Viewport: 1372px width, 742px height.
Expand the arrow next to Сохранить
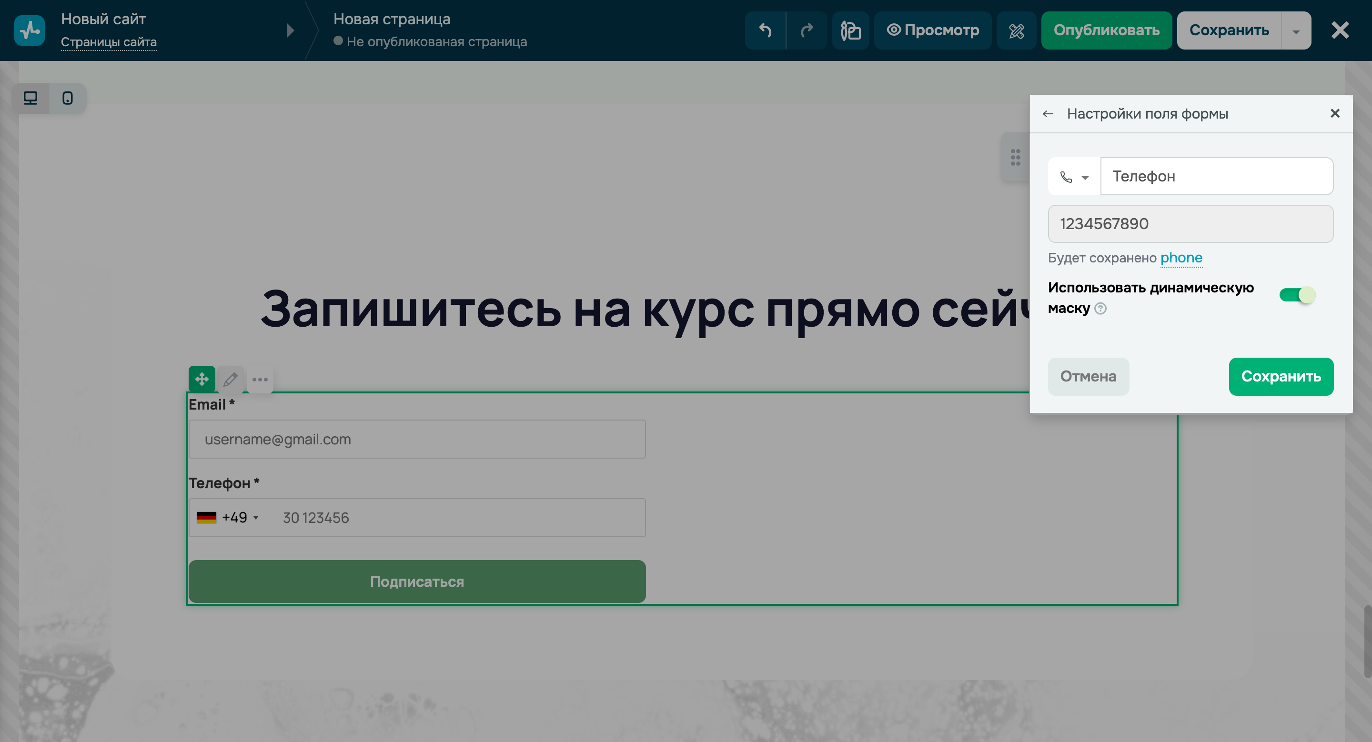tap(1296, 30)
